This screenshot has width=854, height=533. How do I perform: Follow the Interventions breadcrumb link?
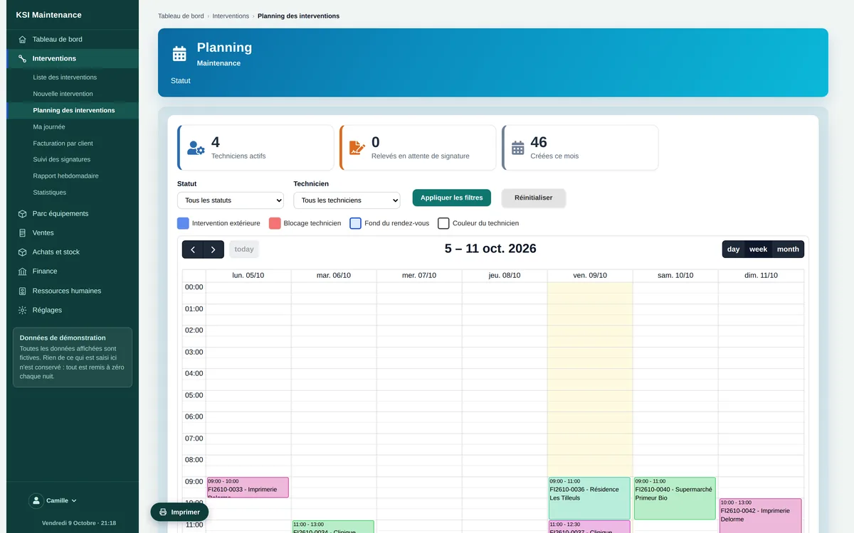(231, 16)
